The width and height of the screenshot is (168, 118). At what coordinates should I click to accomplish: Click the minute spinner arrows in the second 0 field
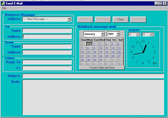pyautogui.click(x=152, y=34)
